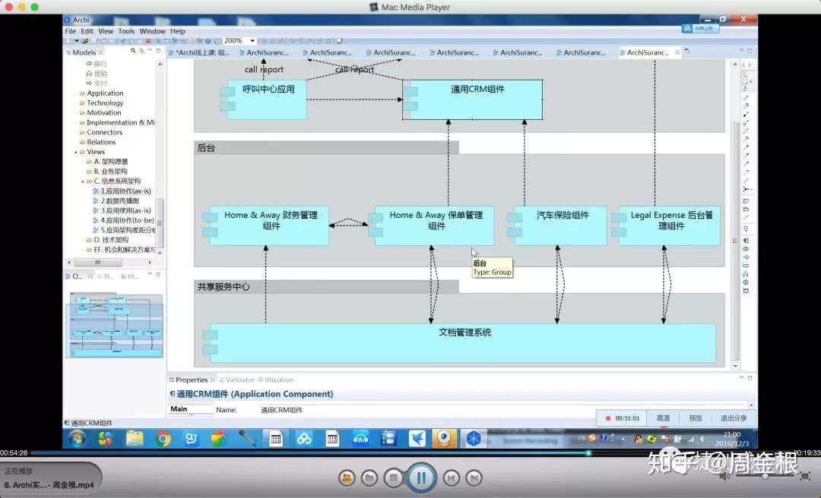Screen dimensions: 821x498
Task: Collapse the C. 信息系统架构 folder
Action: pyautogui.click(x=83, y=181)
